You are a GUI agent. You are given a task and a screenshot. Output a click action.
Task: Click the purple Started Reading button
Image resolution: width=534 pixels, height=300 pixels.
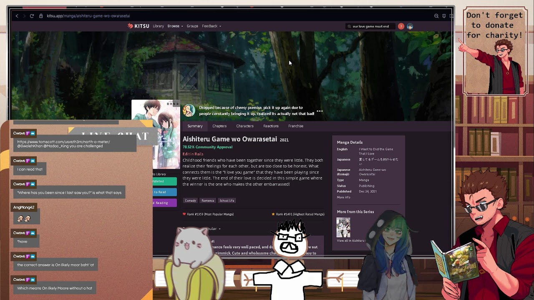pyautogui.click(x=165, y=203)
